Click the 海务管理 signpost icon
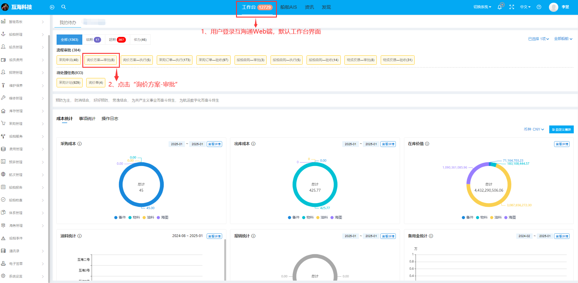The width and height of the screenshot is (578, 283). [x=3, y=226]
